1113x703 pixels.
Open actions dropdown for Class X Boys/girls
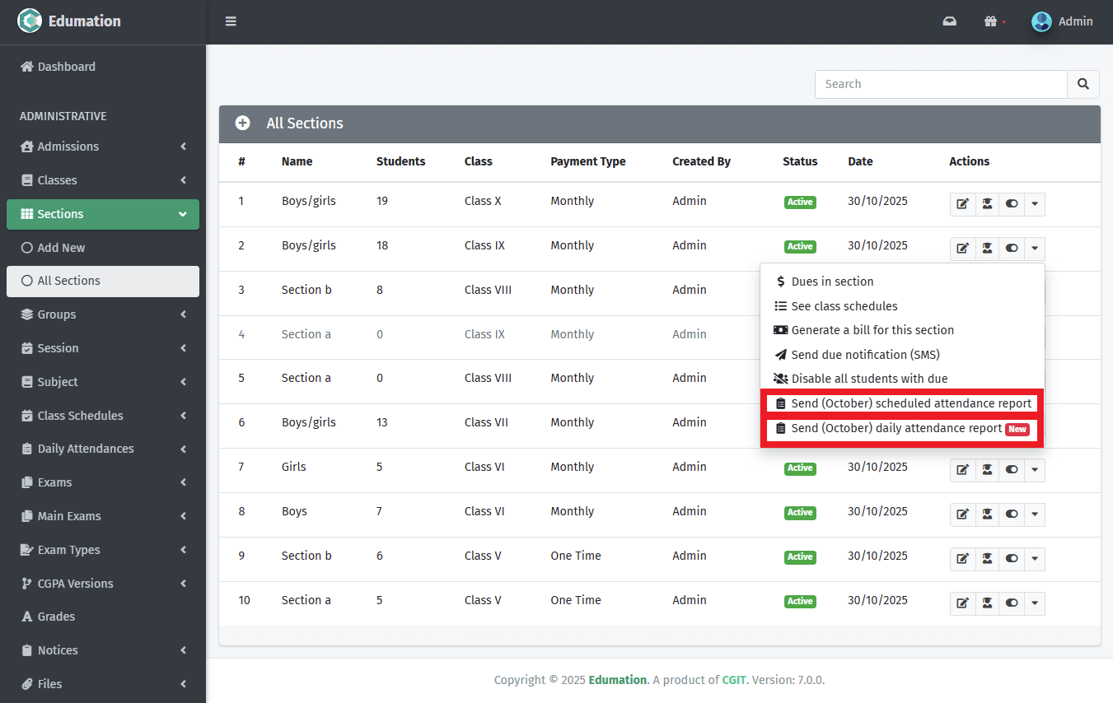click(1035, 204)
